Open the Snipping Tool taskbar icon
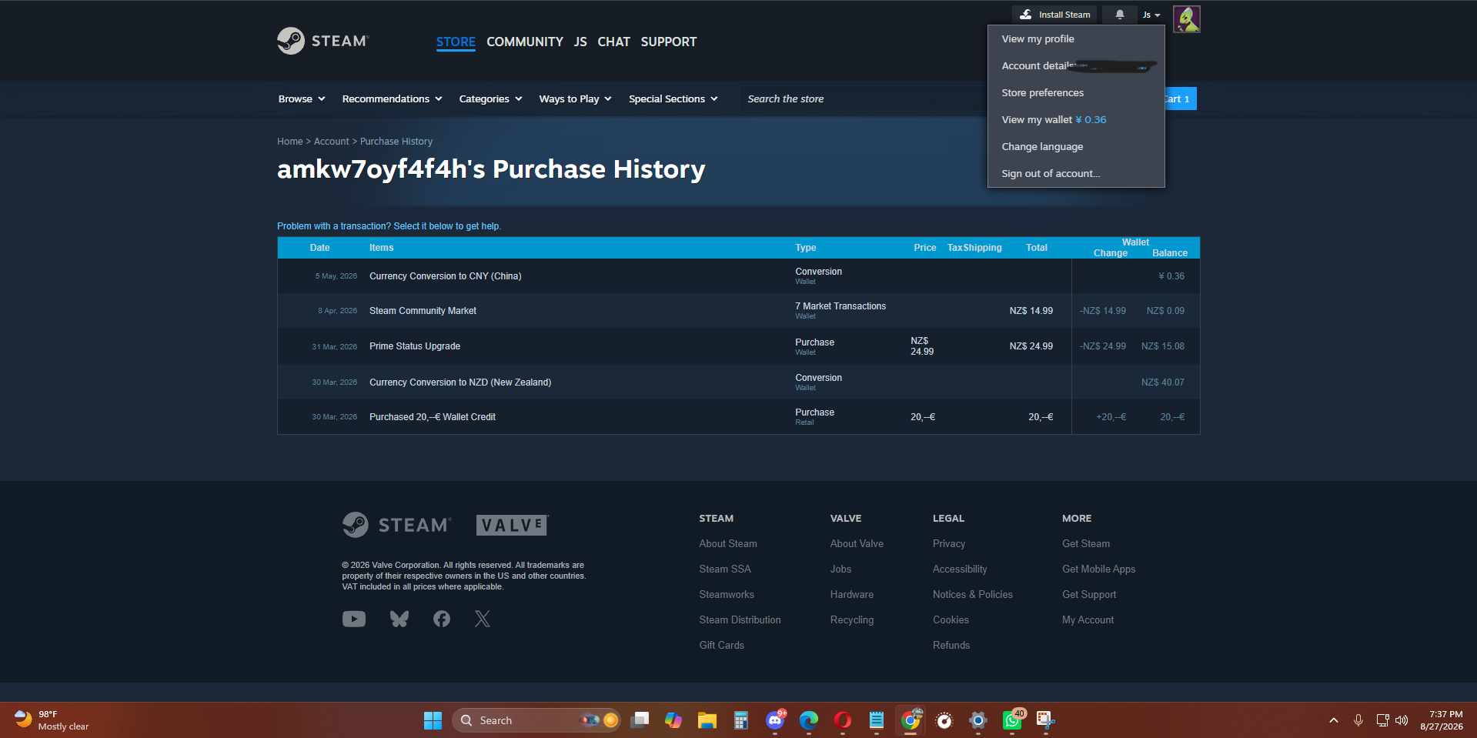Viewport: 1477px width, 738px height. click(1045, 720)
